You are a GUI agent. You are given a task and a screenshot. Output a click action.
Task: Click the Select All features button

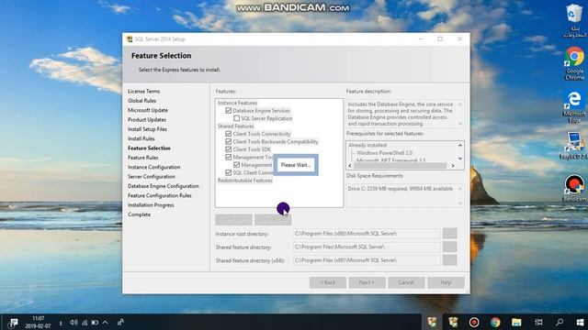point(233,220)
